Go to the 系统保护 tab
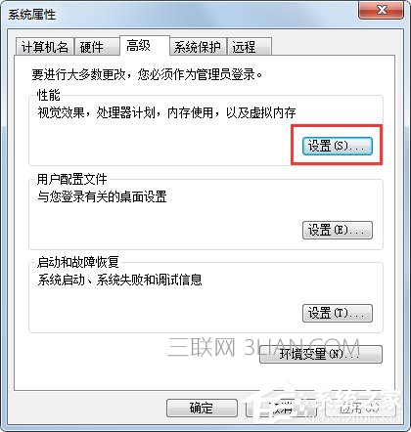The width and height of the screenshot is (411, 432). pos(198,47)
